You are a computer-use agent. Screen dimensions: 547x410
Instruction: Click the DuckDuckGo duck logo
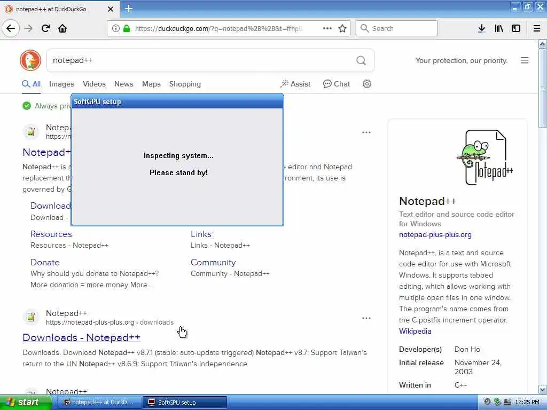[x=30, y=60]
